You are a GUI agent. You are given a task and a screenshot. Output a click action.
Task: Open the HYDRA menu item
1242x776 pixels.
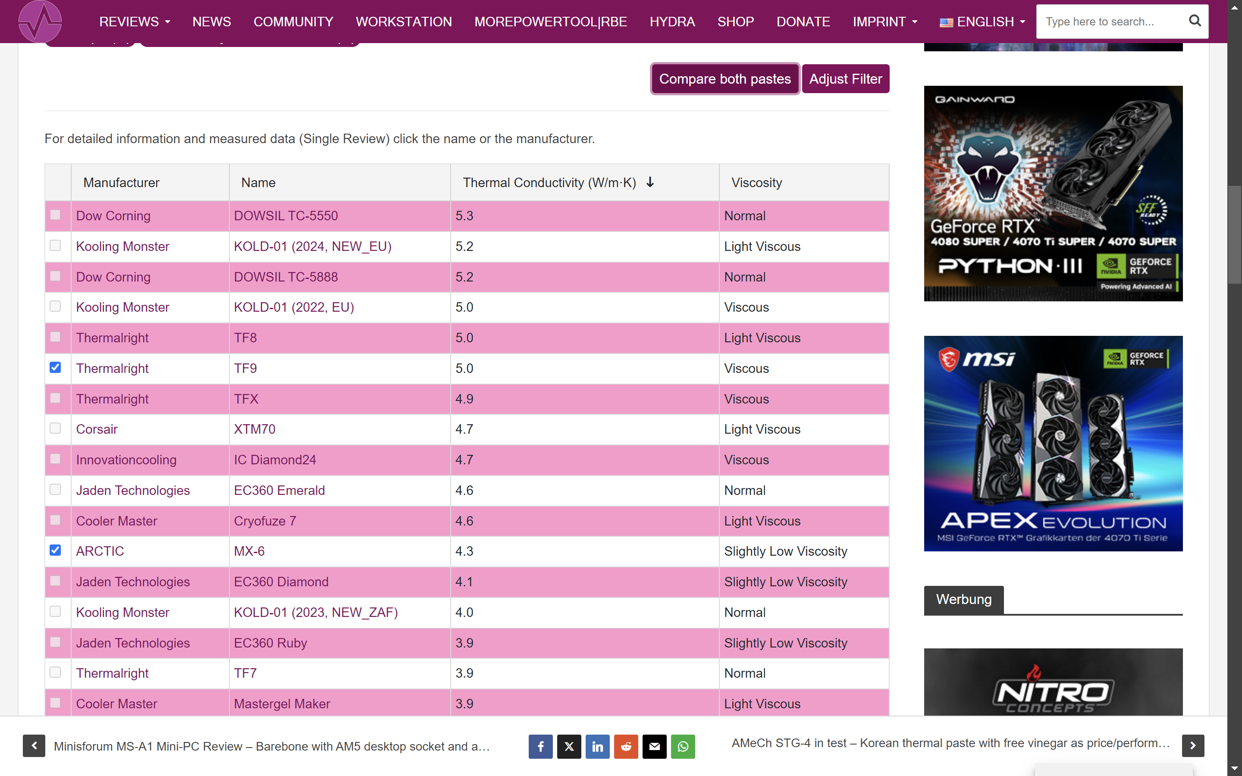point(672,22)
